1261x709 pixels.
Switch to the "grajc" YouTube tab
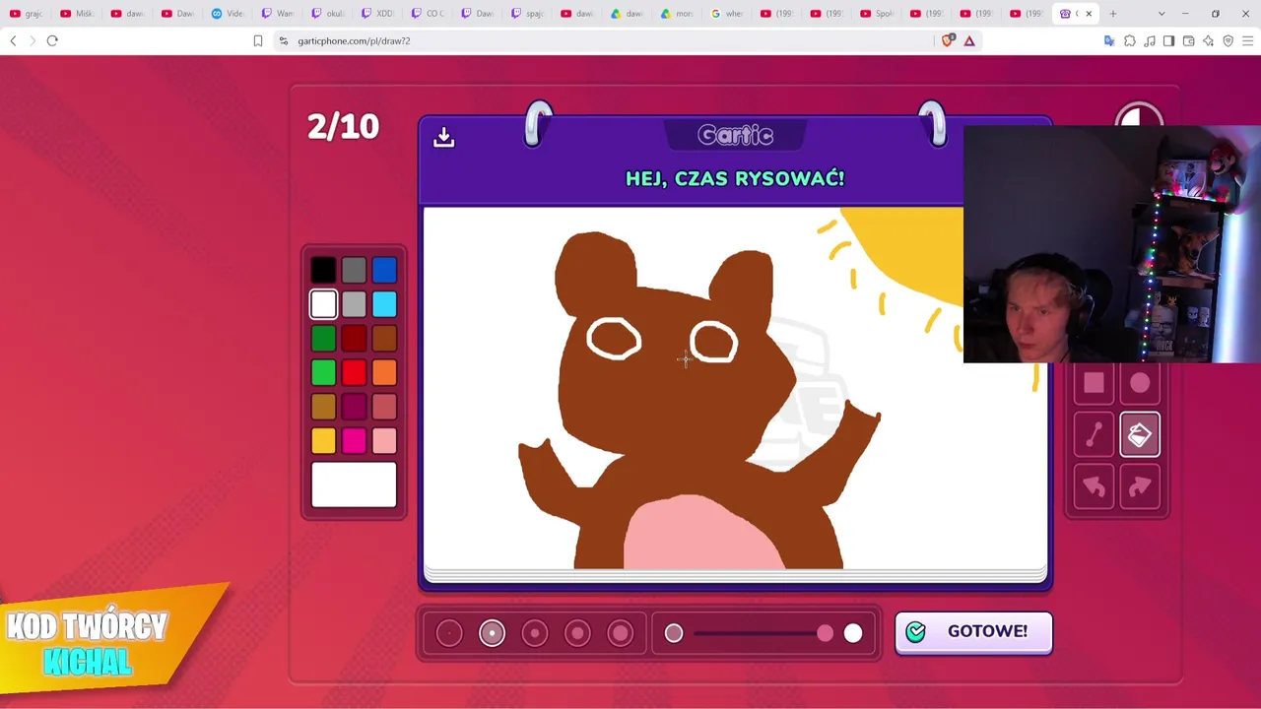tap(27, 14)
